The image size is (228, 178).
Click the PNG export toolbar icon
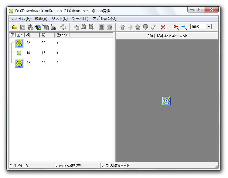(53, 27)
